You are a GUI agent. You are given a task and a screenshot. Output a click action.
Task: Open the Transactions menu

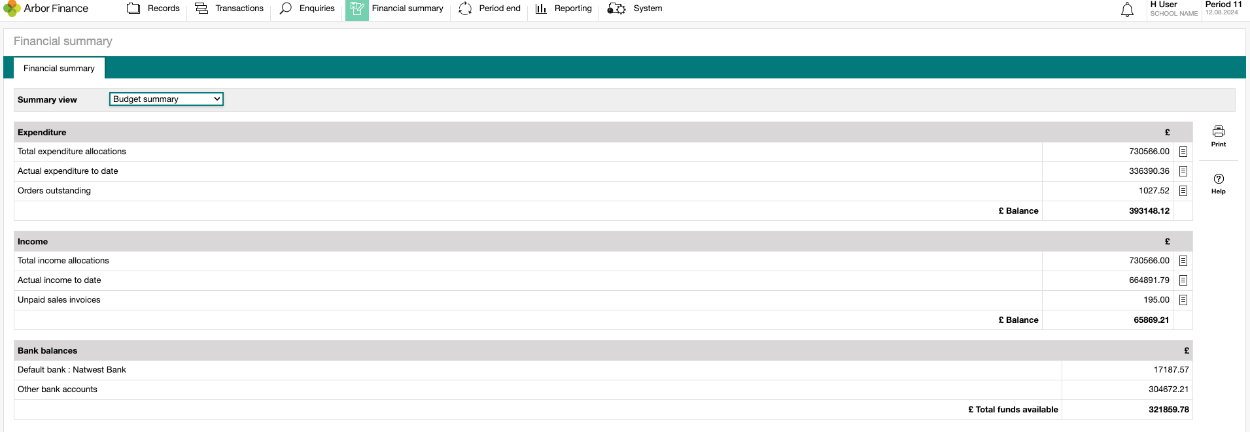(x=239, y=8)
